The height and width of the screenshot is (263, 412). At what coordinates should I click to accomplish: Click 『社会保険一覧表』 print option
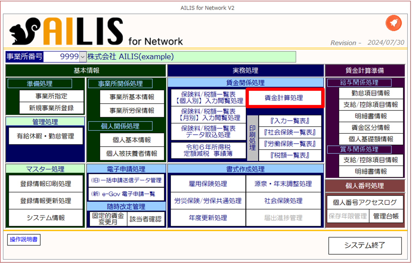pos(290,132)
